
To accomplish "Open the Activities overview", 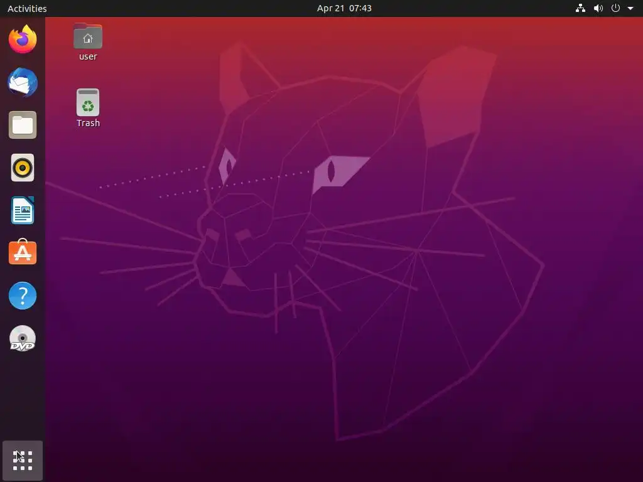I will click(x=27, y=8).
